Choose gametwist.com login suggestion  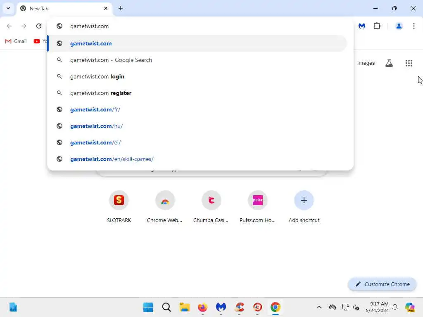click(197, 76)
